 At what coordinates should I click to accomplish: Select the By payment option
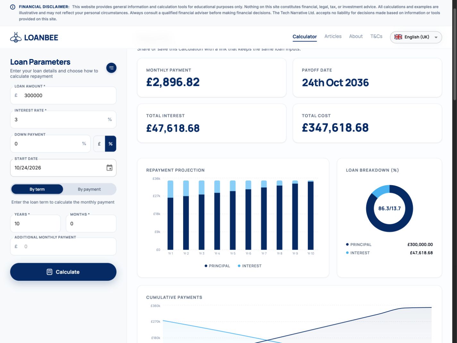89,189
